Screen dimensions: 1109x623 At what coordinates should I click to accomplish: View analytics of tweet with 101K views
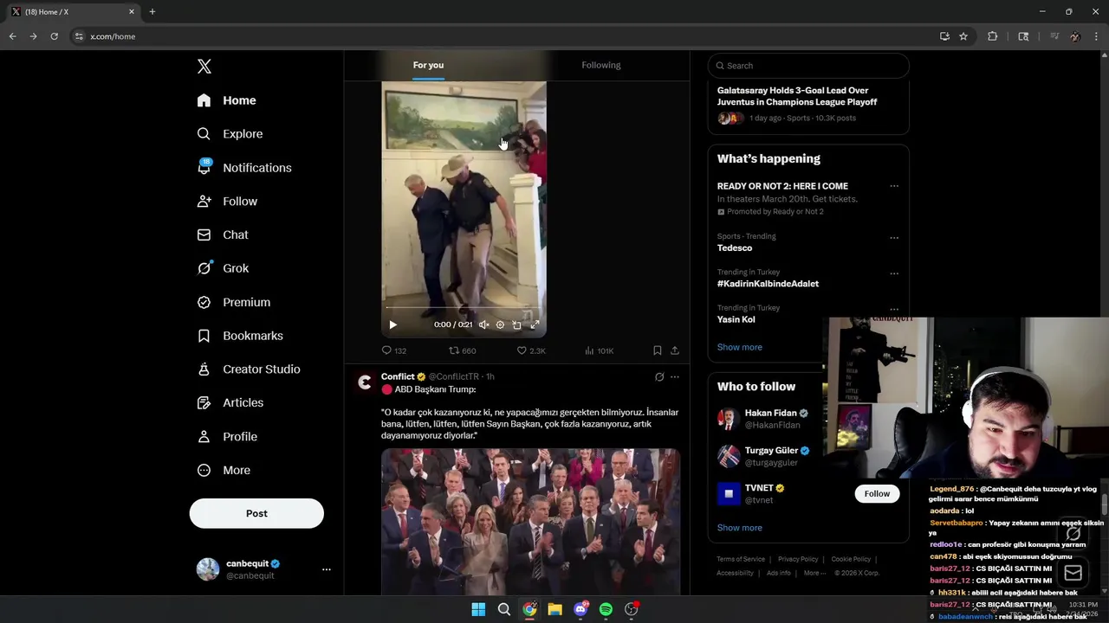click(x=599, y=350)
